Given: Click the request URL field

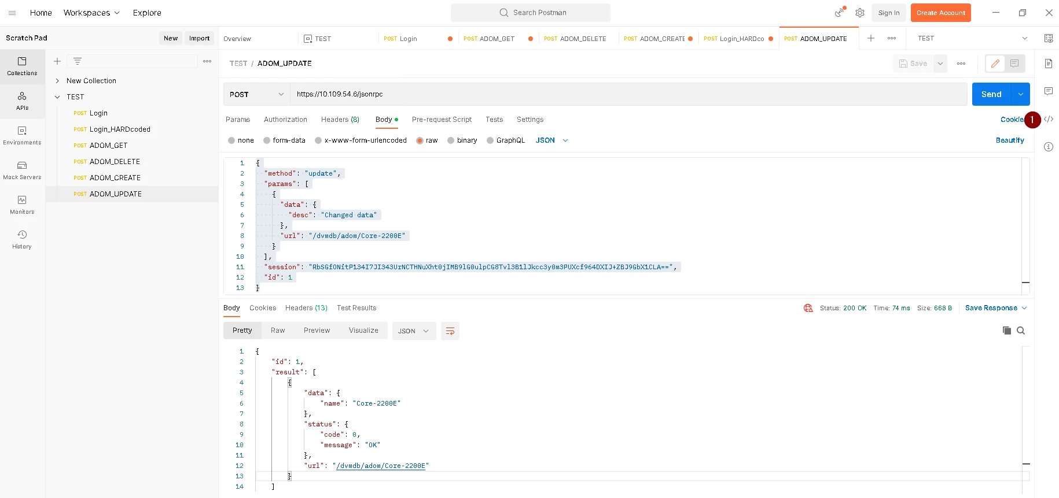Looking at the screenshot, I should (628, 94).
